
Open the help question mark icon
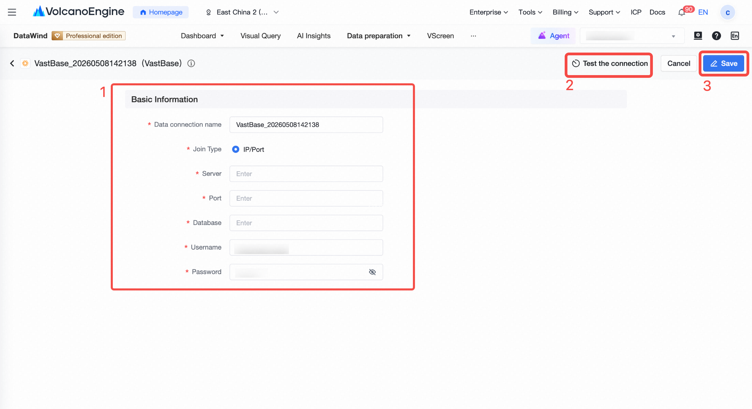click(716, 36)
